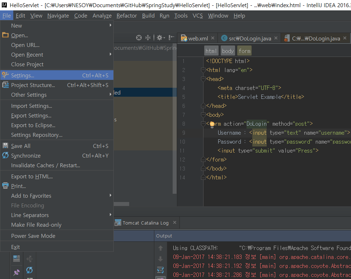Viewport: 351px width, 279px height.
Task: Open the Refactor menu
Action: tap(126, 16)
